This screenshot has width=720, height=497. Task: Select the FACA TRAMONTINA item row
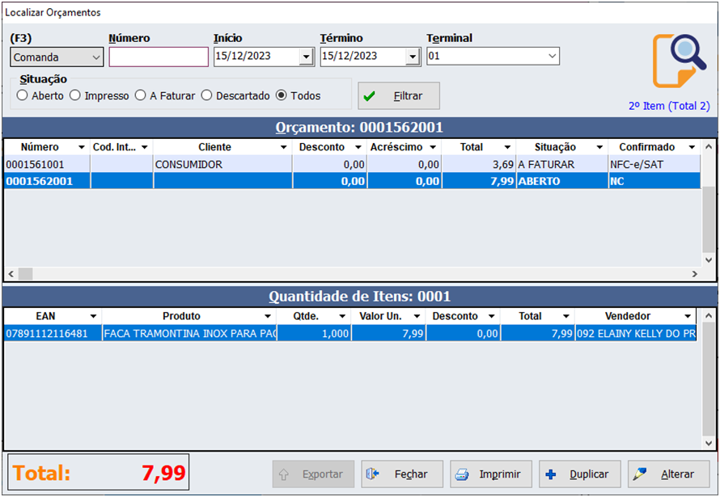[189, 333]
